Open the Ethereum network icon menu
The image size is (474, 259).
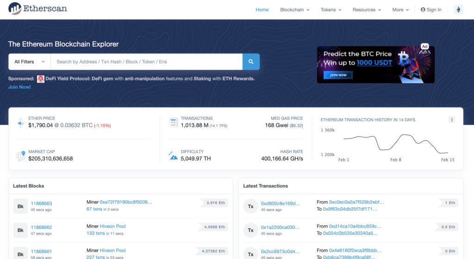pos(458,10)
